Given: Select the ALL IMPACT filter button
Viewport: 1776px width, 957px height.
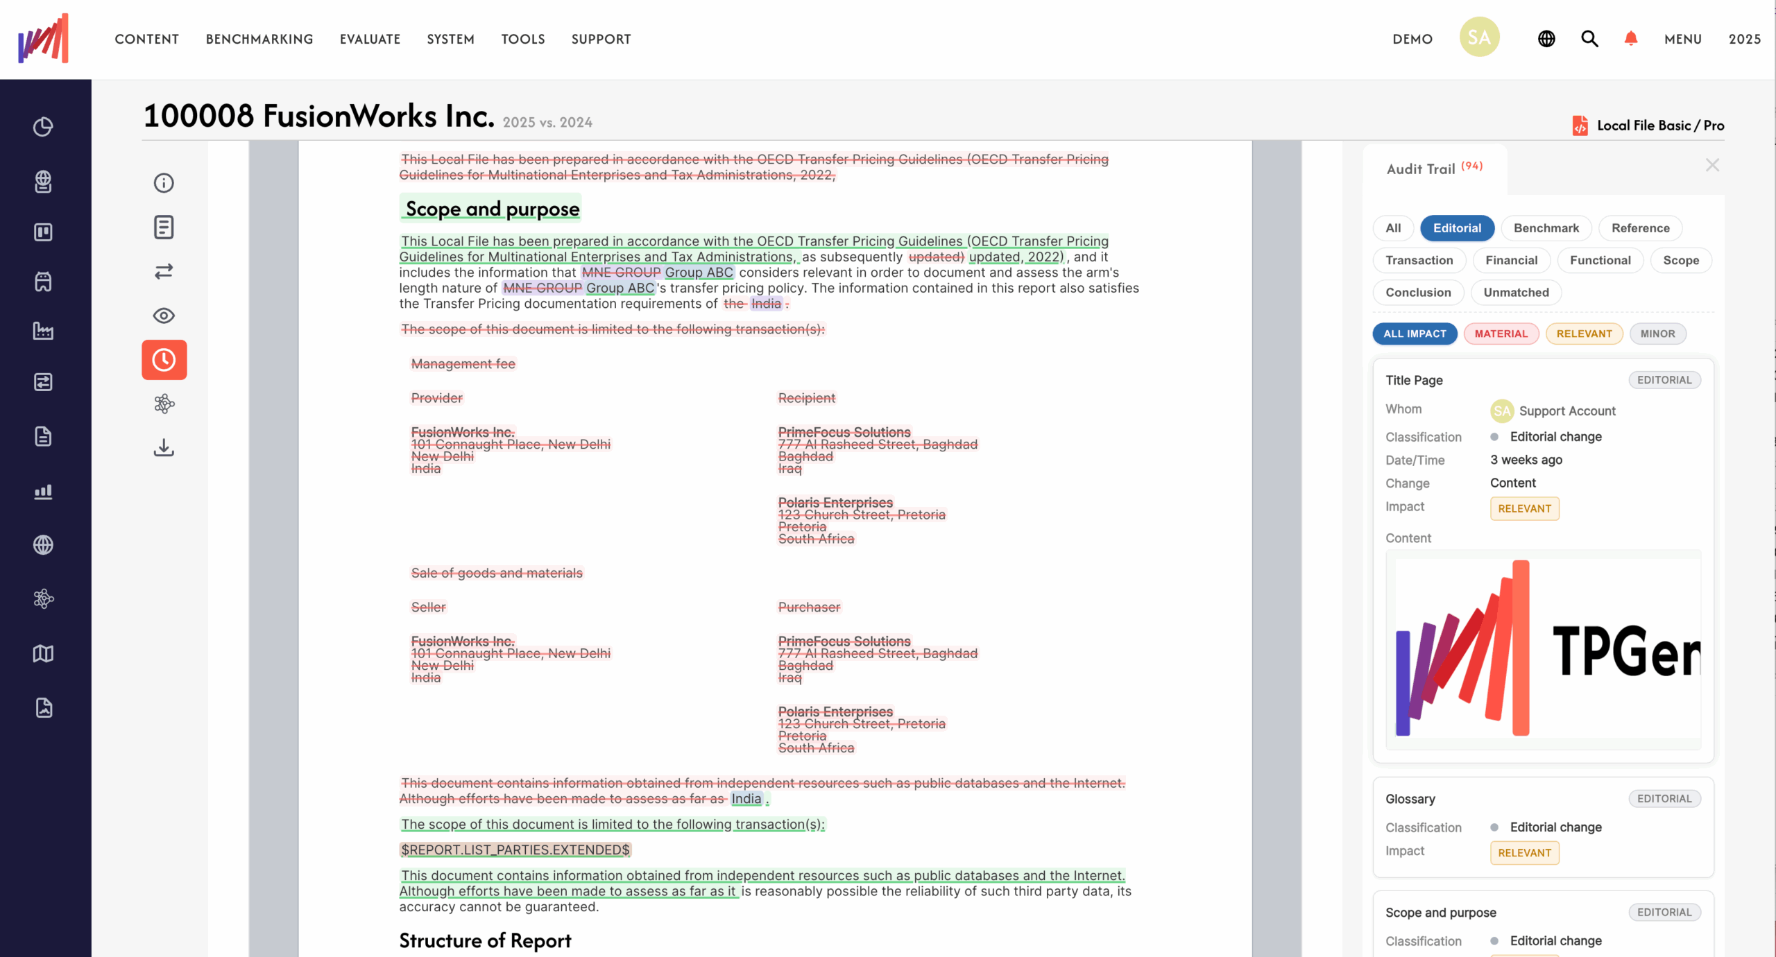Looking at the screenshot, I should pyautogui.click(x=1415, y=334).
